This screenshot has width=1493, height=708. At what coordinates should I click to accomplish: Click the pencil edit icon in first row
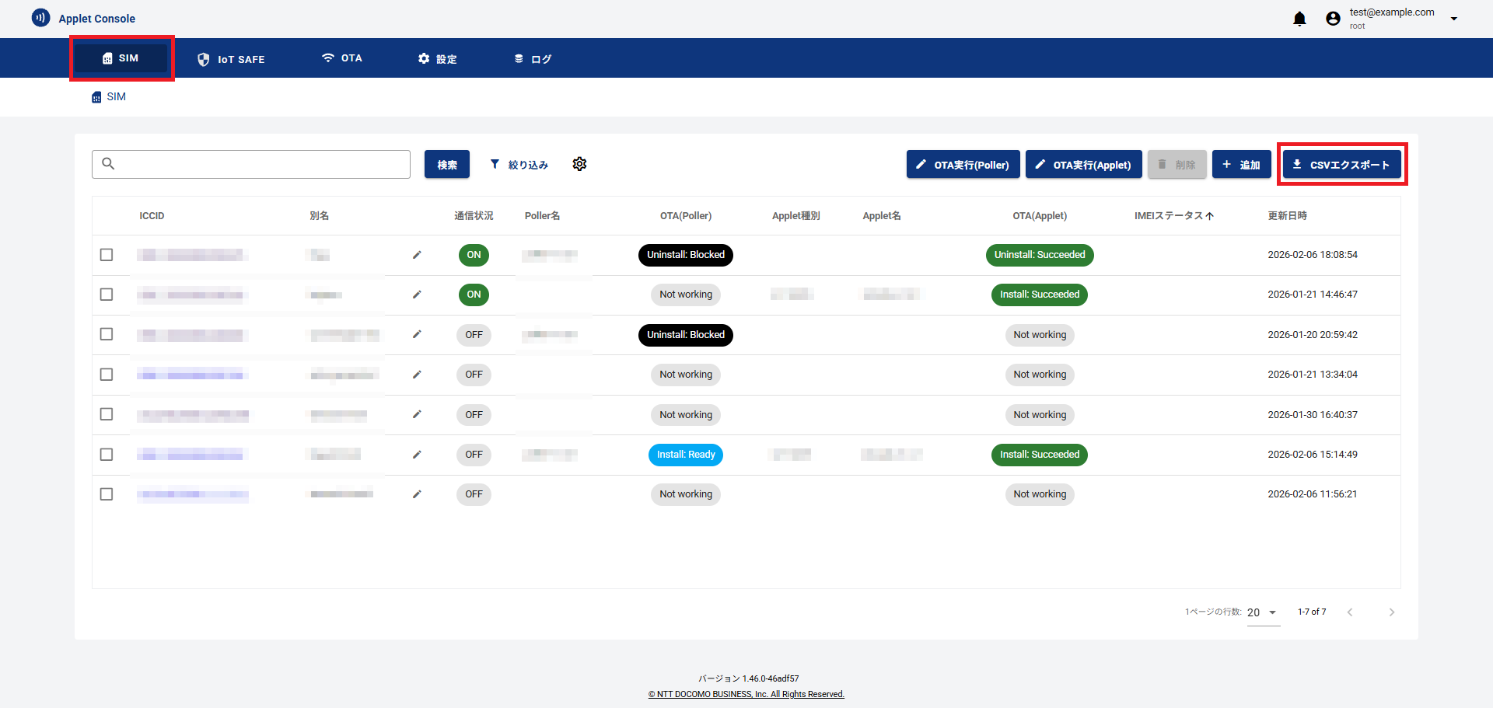pyautogui.click(x=417, y=255)
